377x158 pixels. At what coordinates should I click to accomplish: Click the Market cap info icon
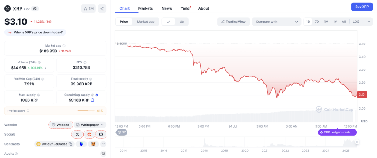pos(64,45)
